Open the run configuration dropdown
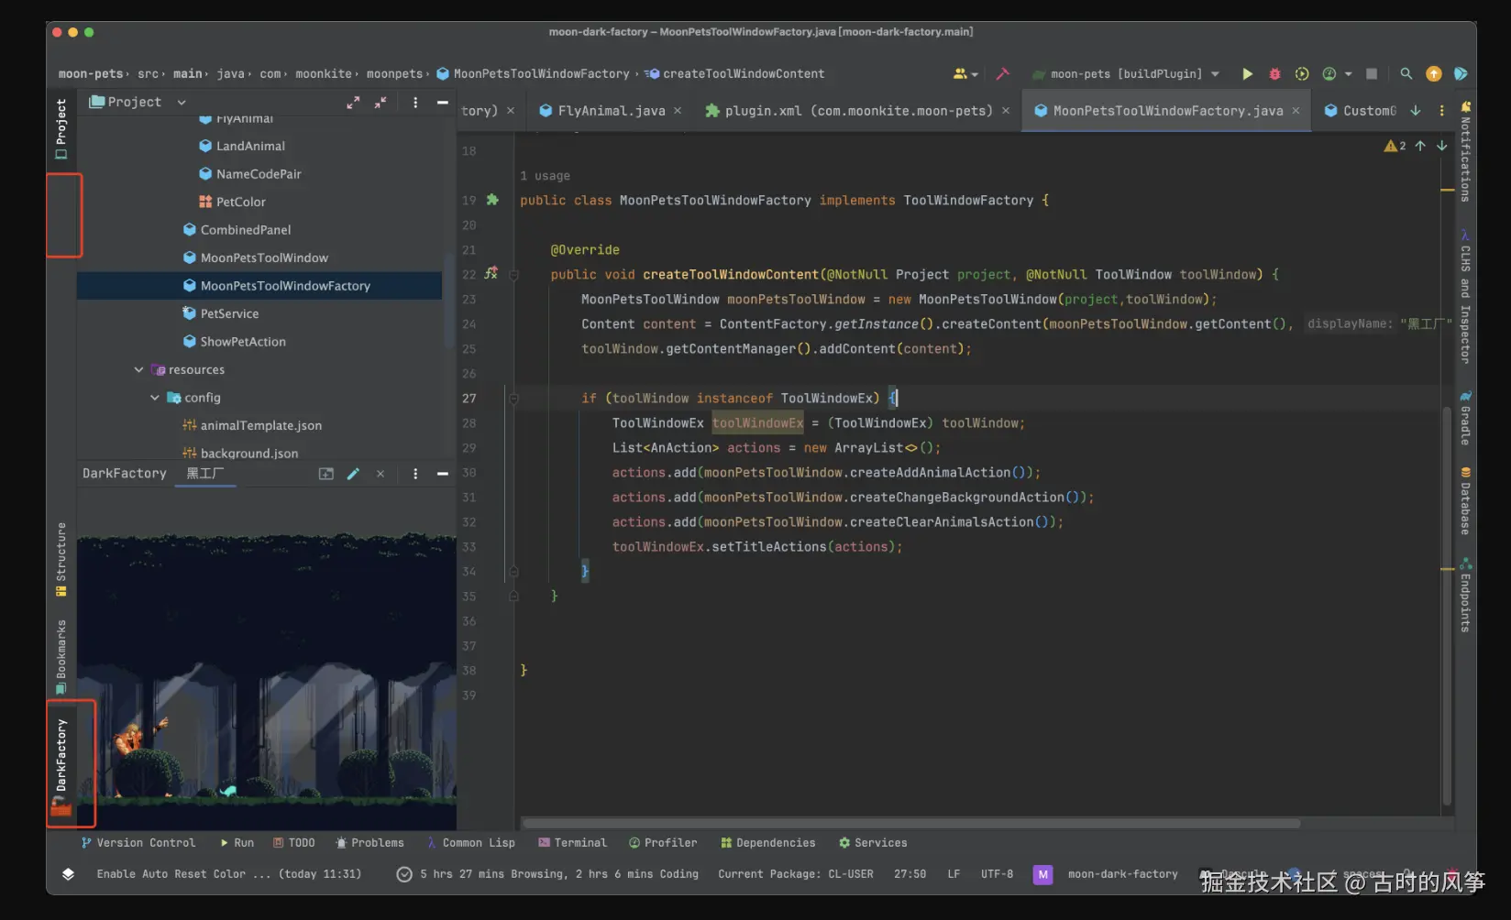 (1135, 74)
